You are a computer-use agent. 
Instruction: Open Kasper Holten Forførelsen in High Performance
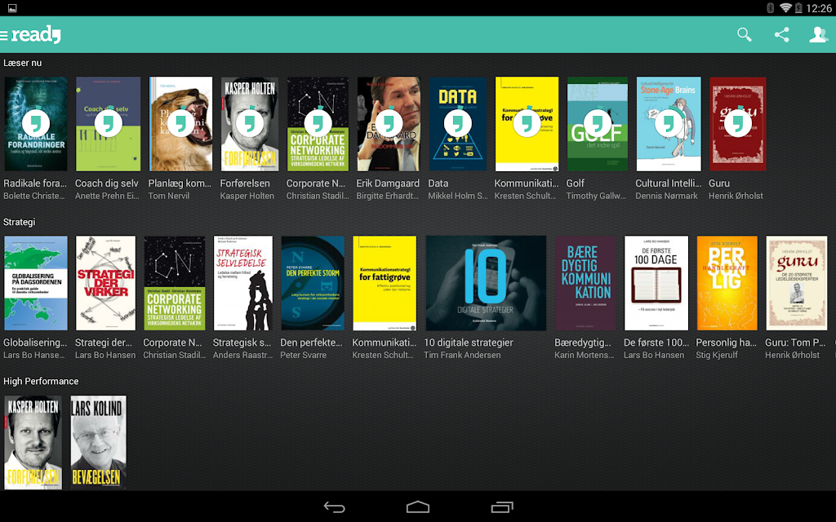click(x=33, y=442)
